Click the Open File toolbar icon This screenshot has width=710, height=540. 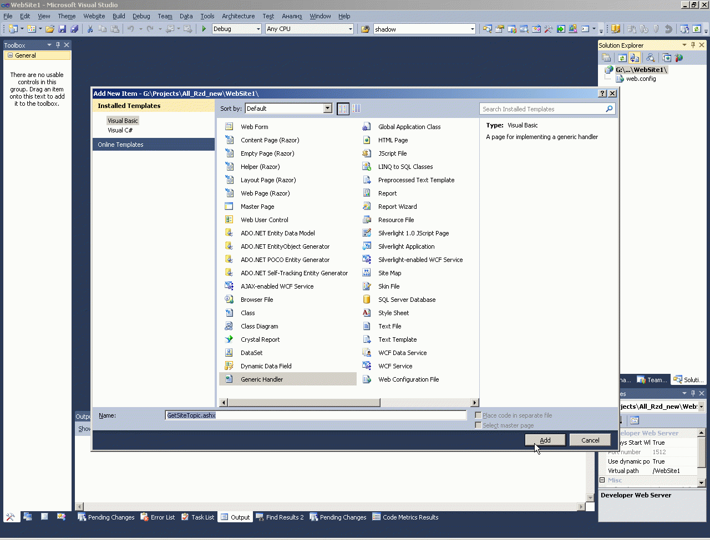[x=50, y=29]
